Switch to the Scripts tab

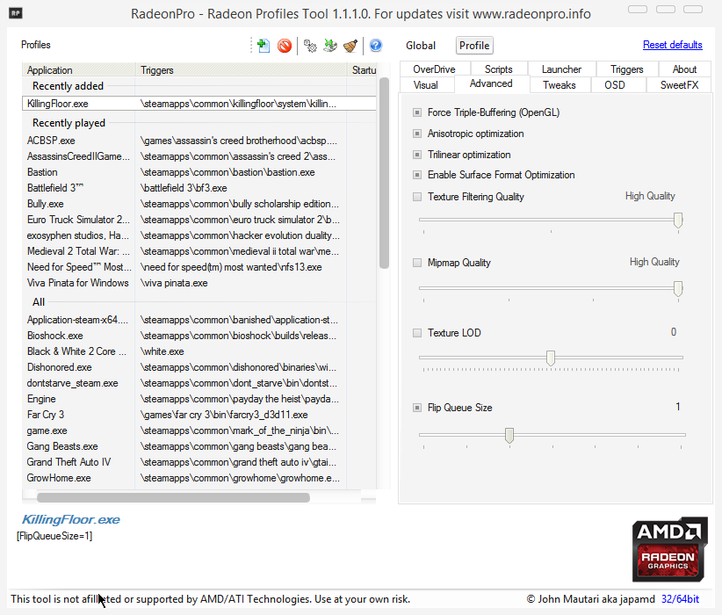[499, 69]
